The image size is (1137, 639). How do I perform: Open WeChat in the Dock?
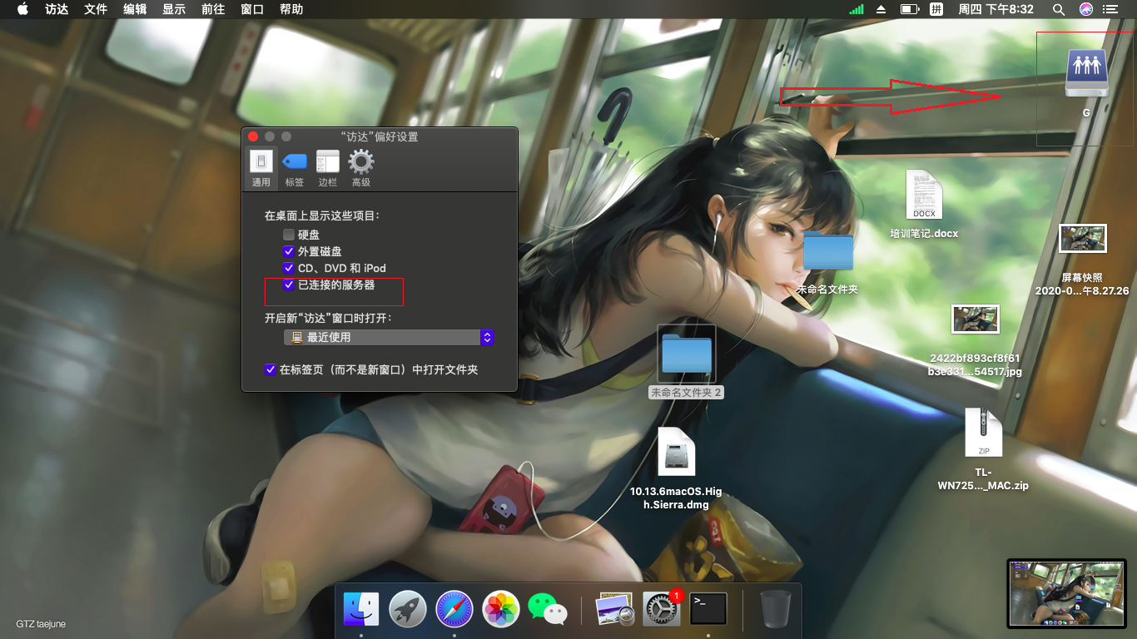pos(547,609)
